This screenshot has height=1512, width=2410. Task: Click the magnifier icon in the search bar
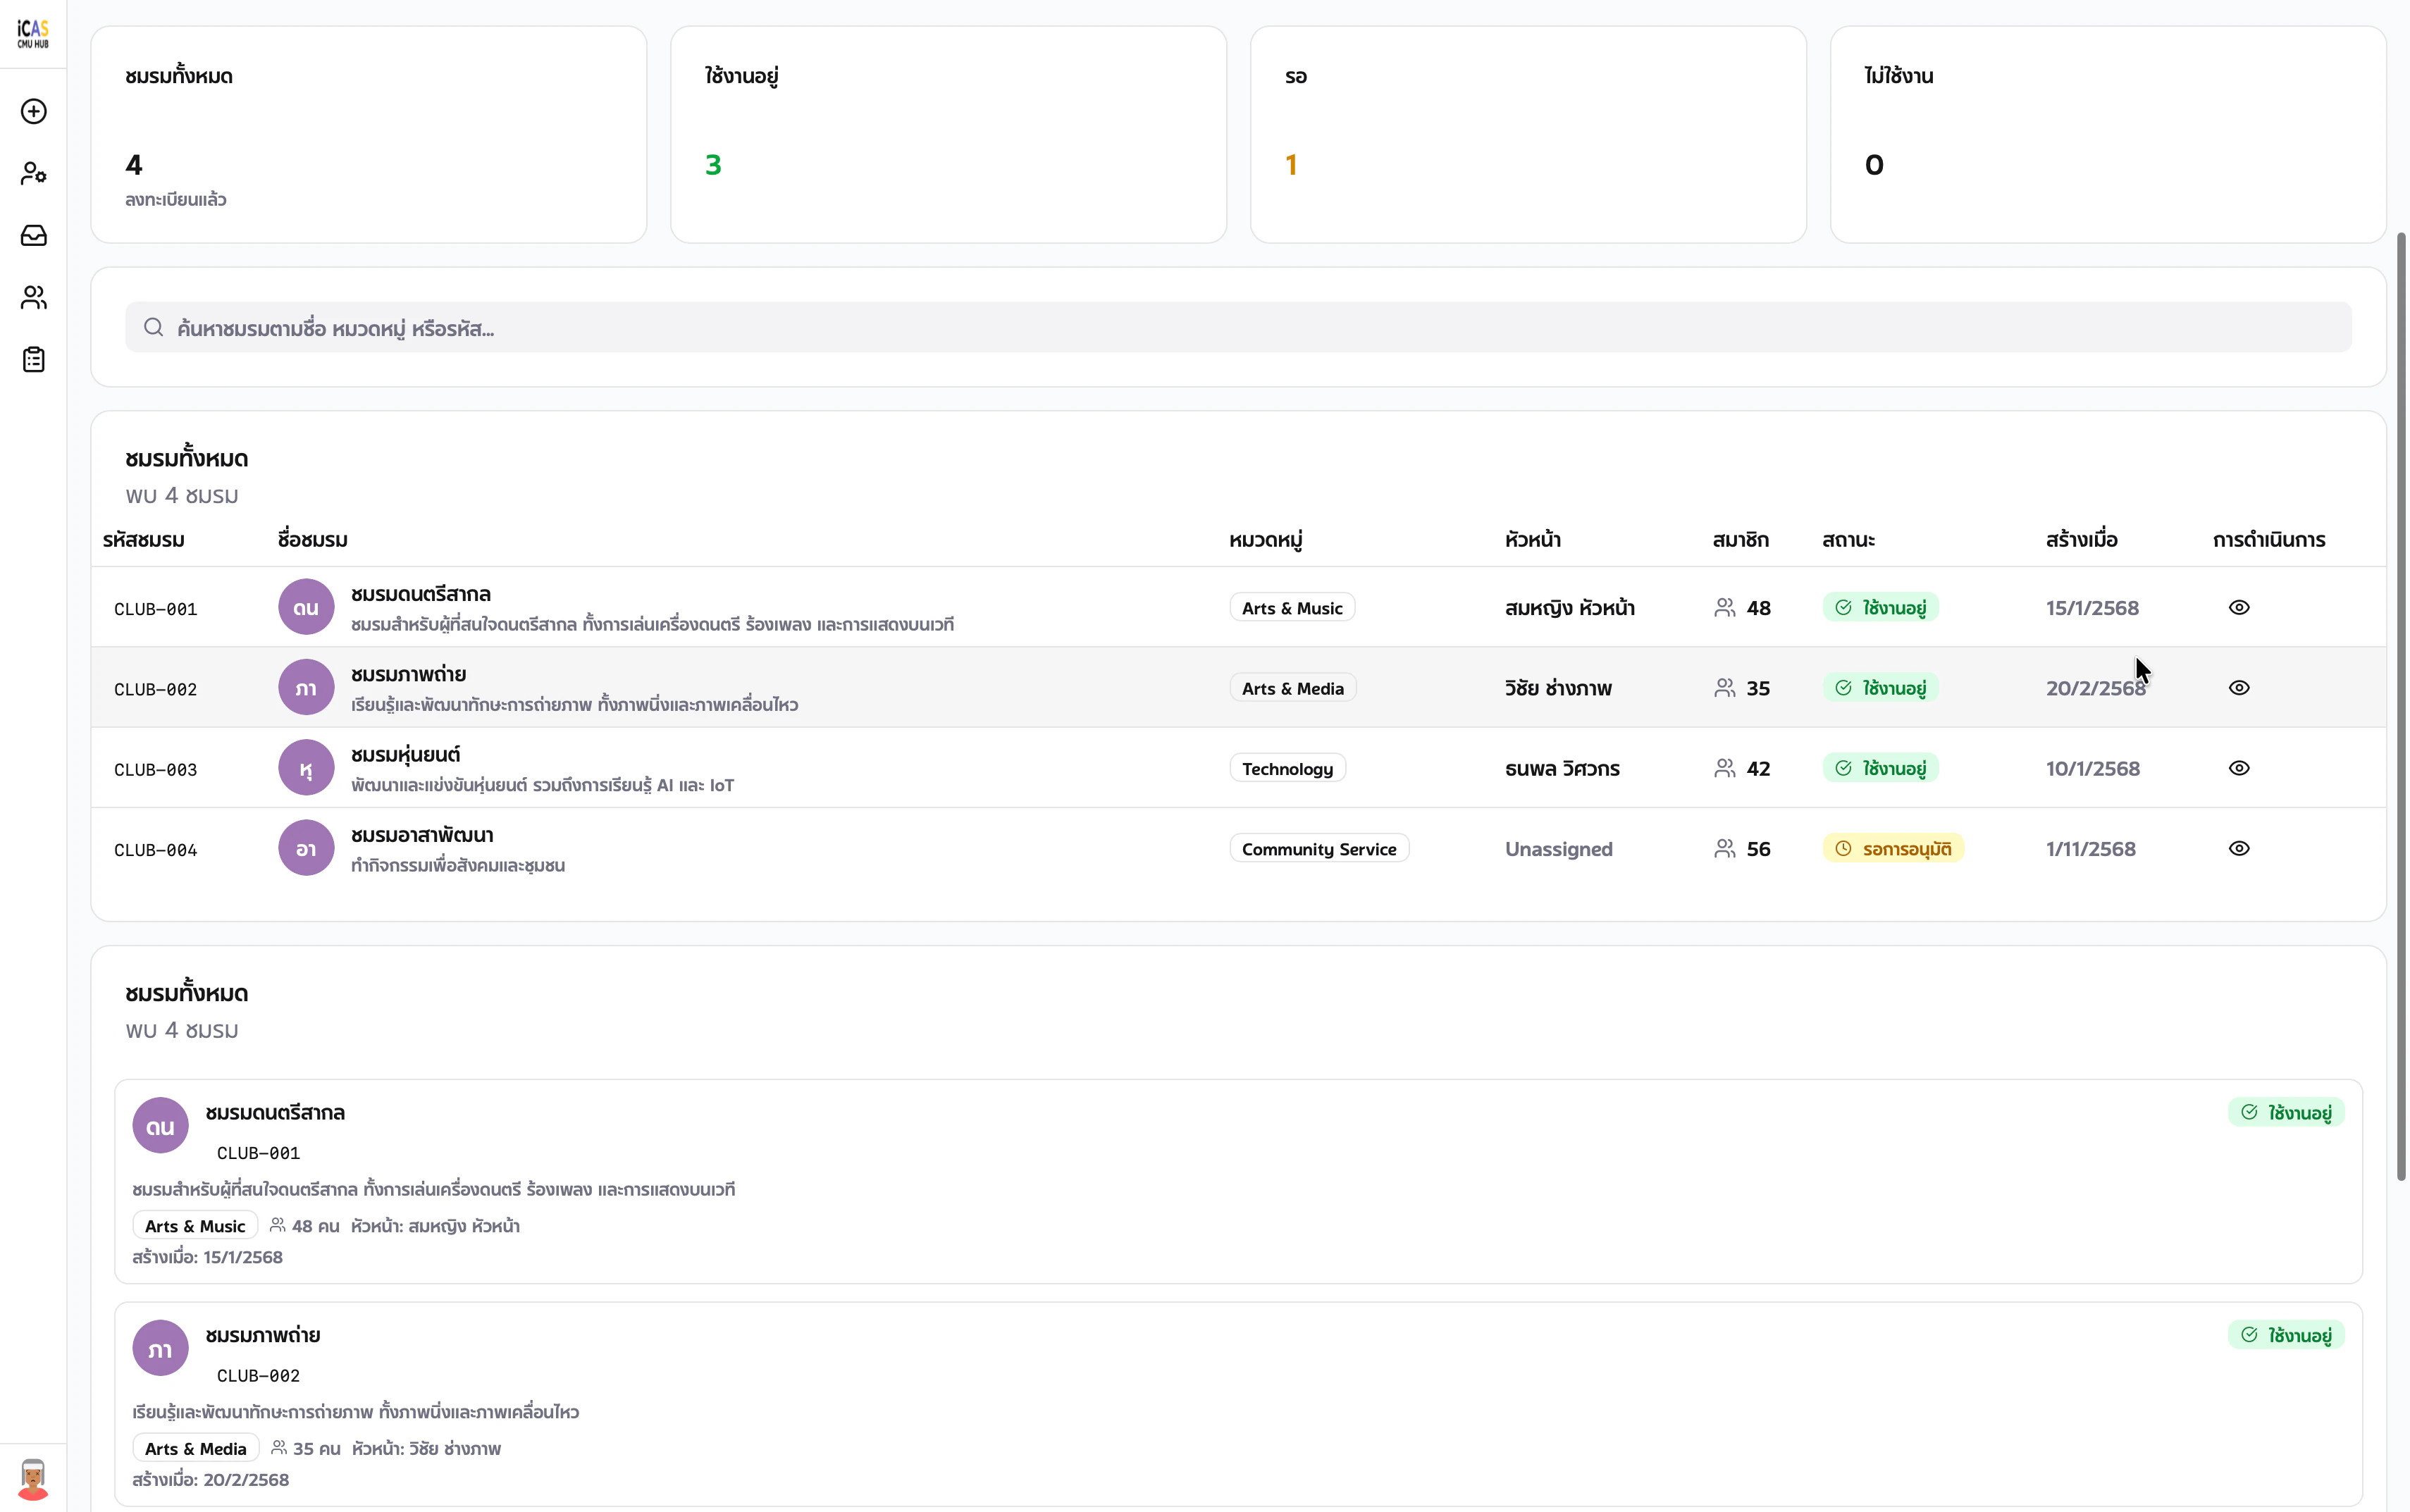153,327
